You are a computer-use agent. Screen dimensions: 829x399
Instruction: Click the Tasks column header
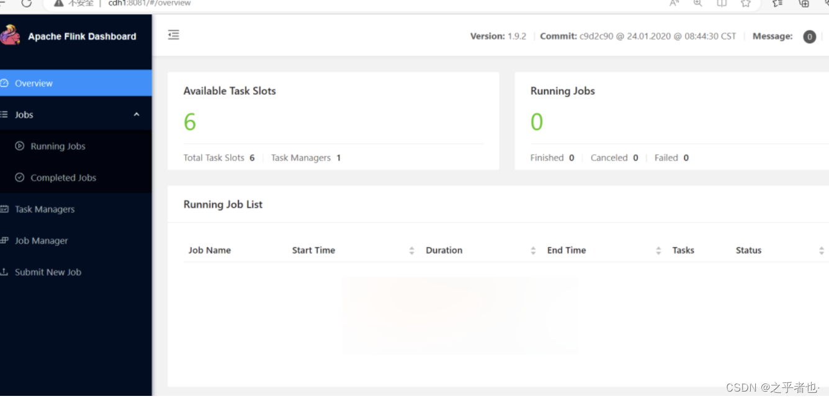683,250
